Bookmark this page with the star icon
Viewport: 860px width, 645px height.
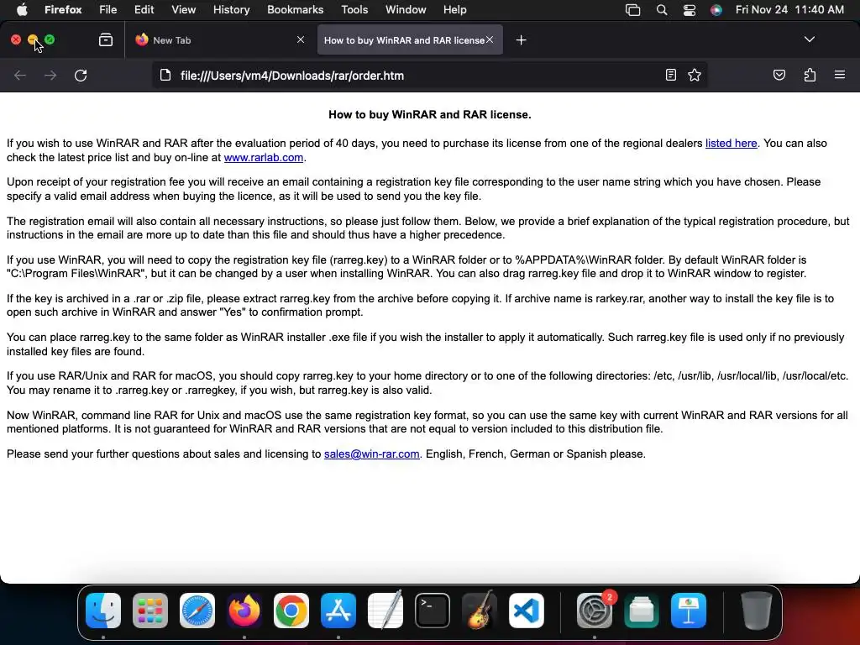pyautogui.click(x=695, y=75)
